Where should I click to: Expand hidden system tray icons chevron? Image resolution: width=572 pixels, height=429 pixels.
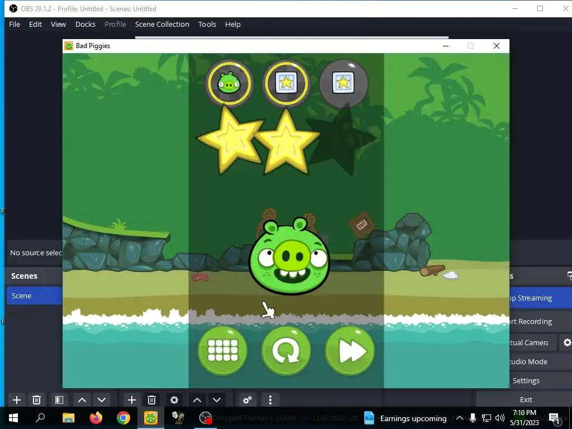click(x=460, y=418)
